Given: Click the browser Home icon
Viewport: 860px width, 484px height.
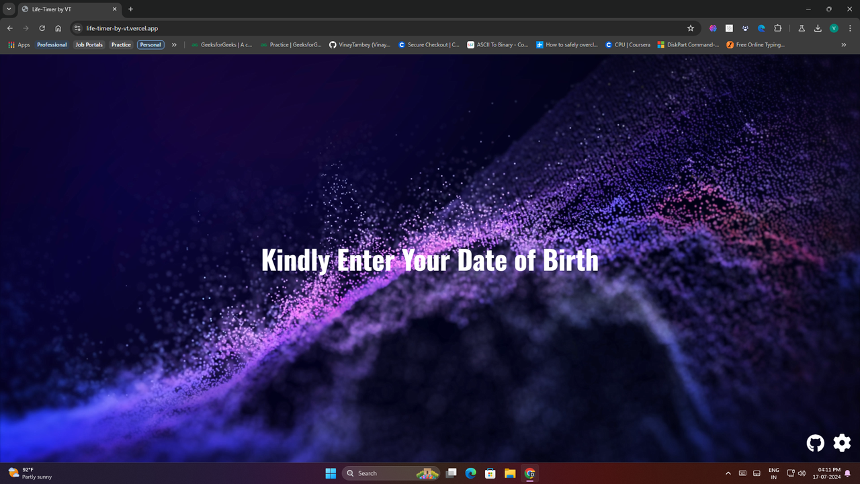Looking at the screenshot, I should (58, 28).
